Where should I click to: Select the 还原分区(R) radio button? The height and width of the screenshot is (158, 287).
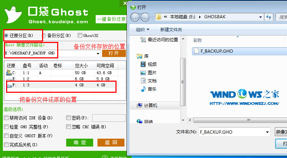(x=6, y=35)
